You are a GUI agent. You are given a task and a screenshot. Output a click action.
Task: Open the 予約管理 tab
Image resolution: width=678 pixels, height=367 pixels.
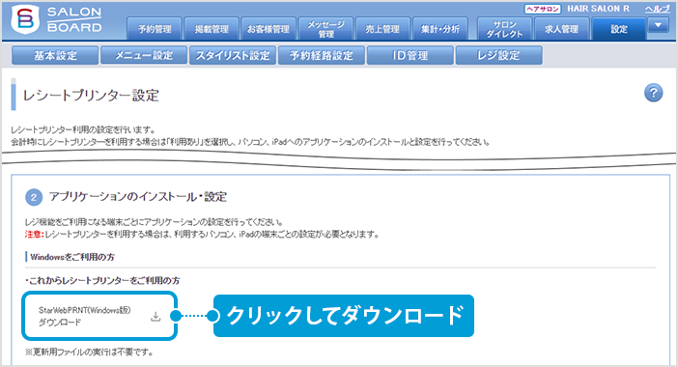(155, 29)
